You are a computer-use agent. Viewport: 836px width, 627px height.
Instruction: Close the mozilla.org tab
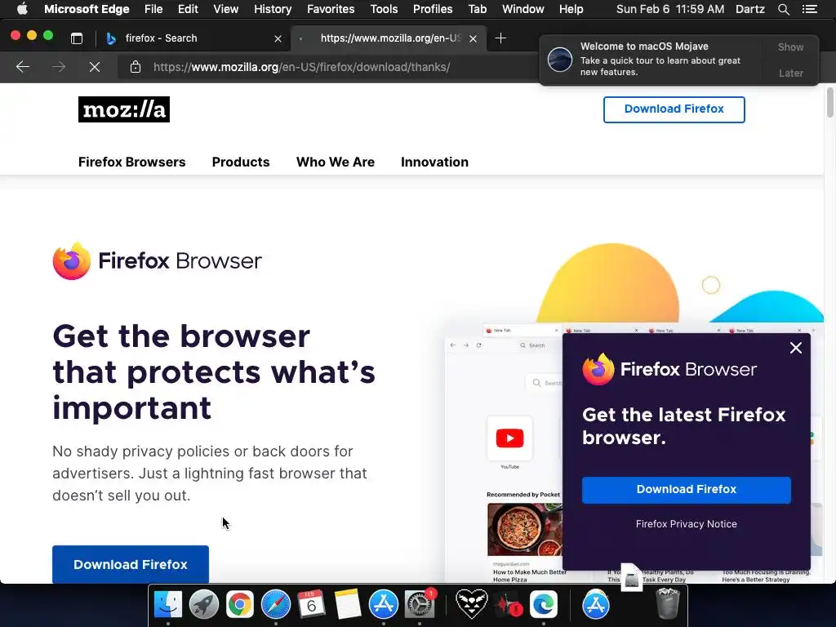pyautogui.click(x=473, y=38)
